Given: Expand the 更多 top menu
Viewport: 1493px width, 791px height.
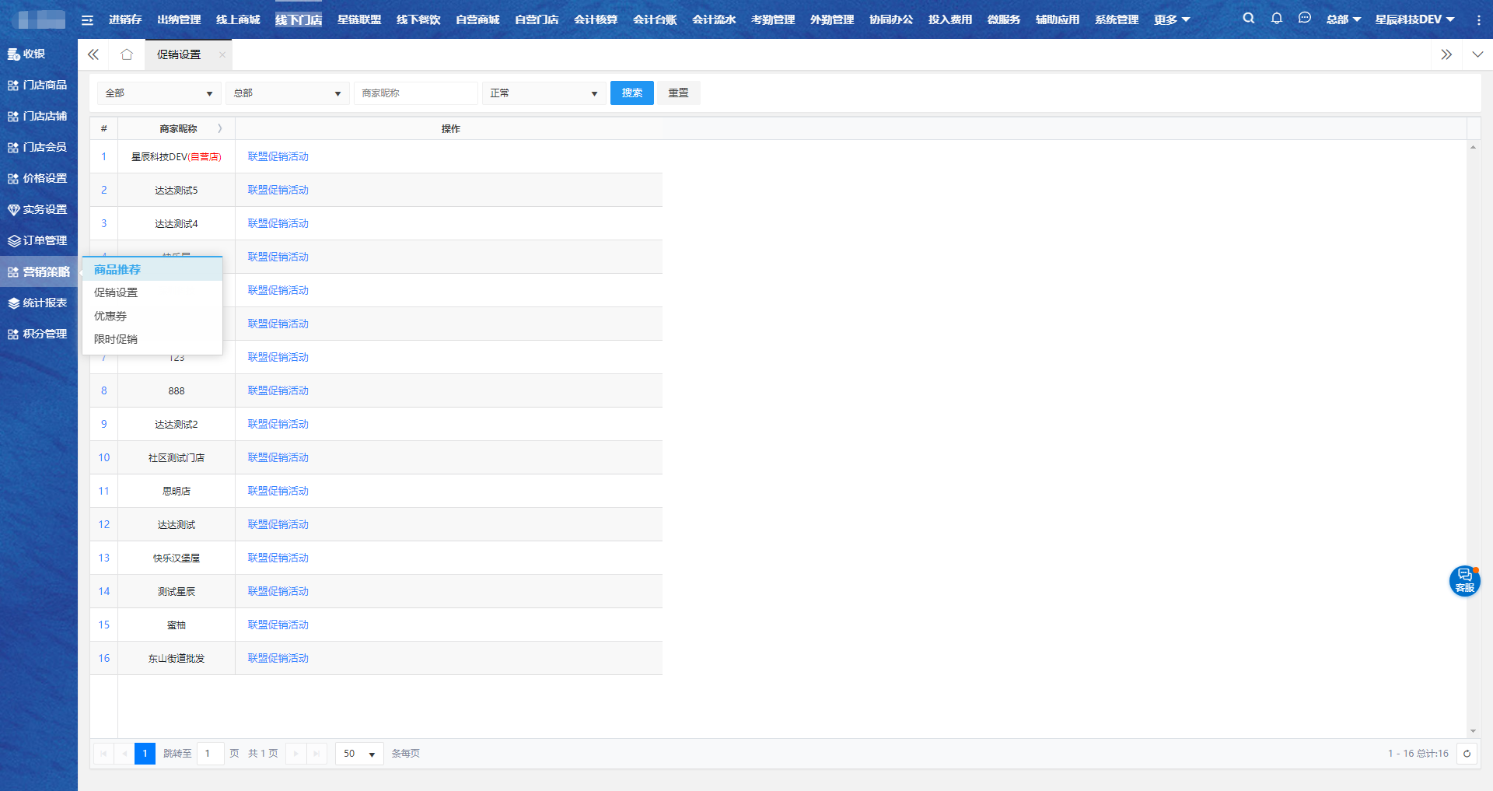Looking at the screenshot, I should [1171, 19].
